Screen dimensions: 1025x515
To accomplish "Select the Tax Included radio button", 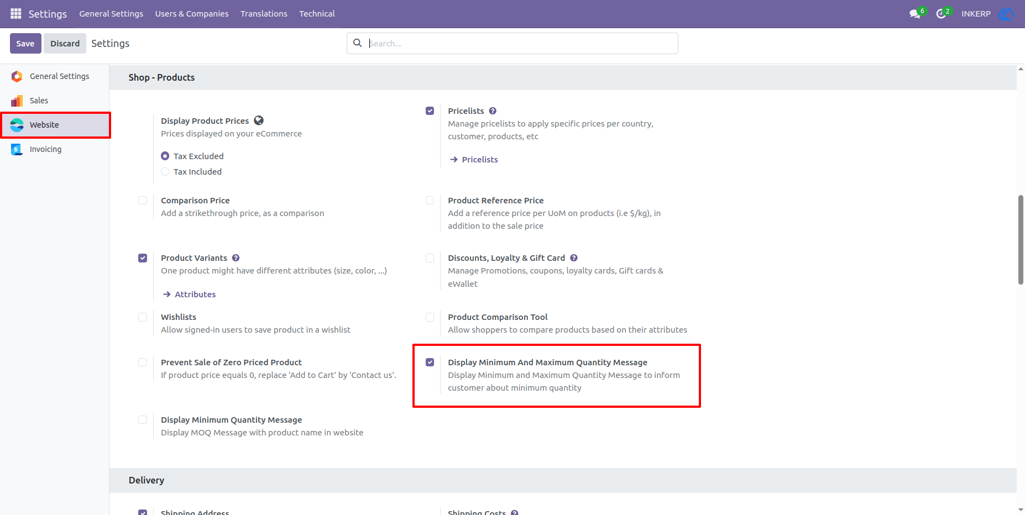I will click(165, 172).
